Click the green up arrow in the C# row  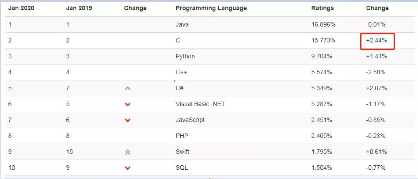click(128, 88)
